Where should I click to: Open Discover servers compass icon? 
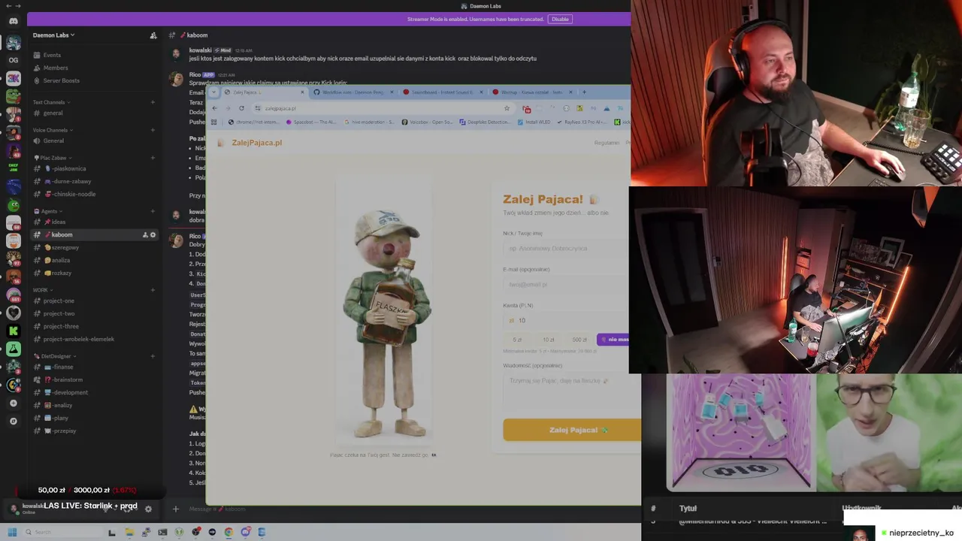[x=14, y=421]
